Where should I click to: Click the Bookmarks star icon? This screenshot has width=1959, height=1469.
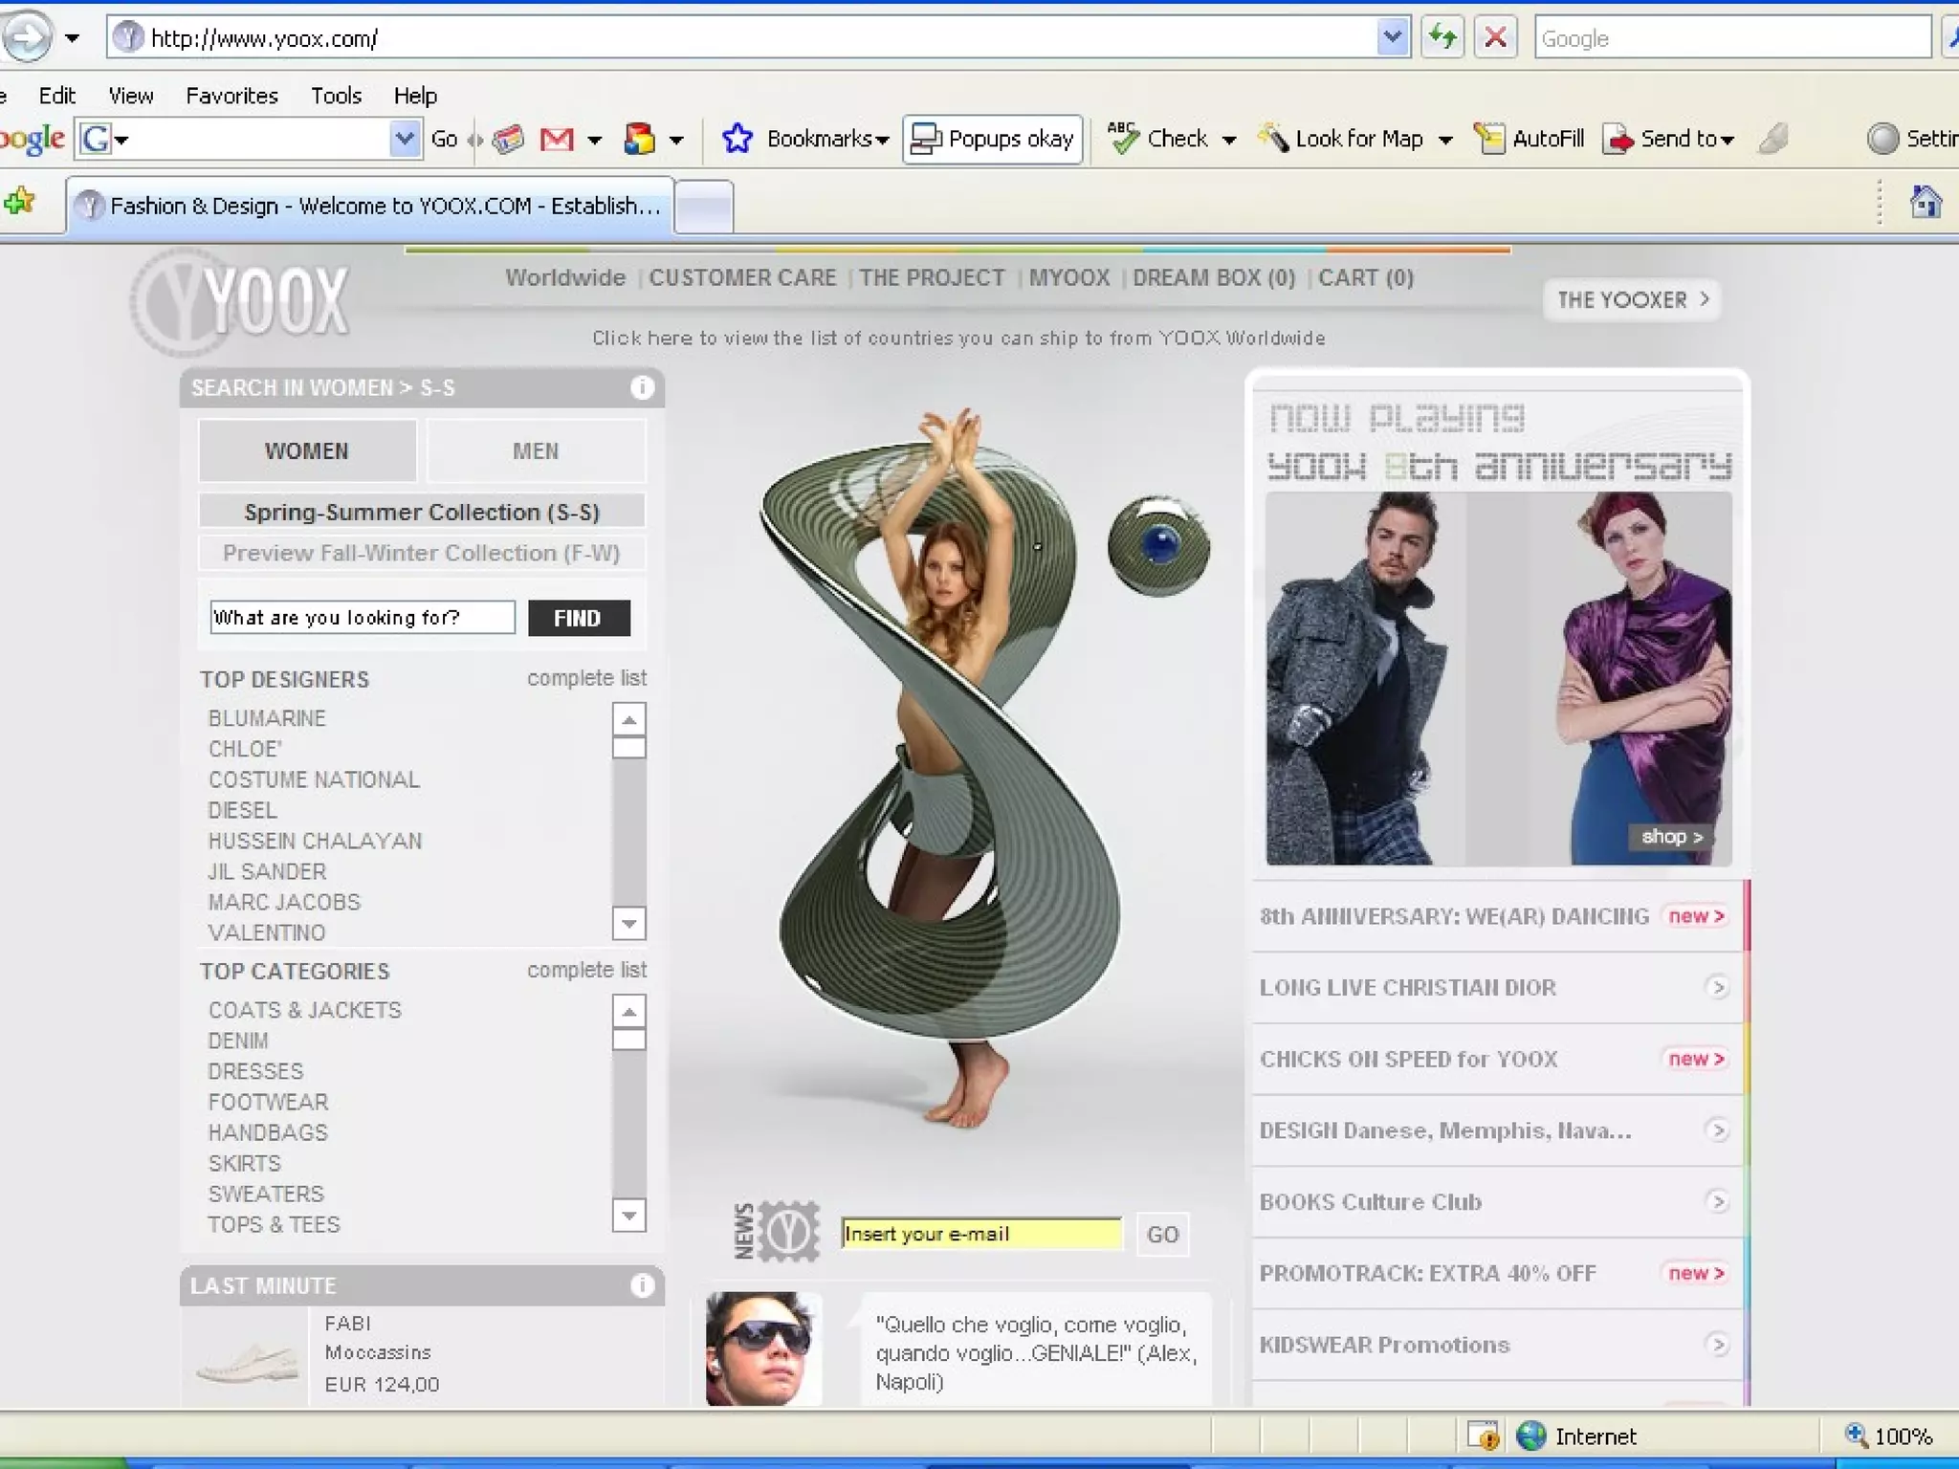[x=737, y=140]
